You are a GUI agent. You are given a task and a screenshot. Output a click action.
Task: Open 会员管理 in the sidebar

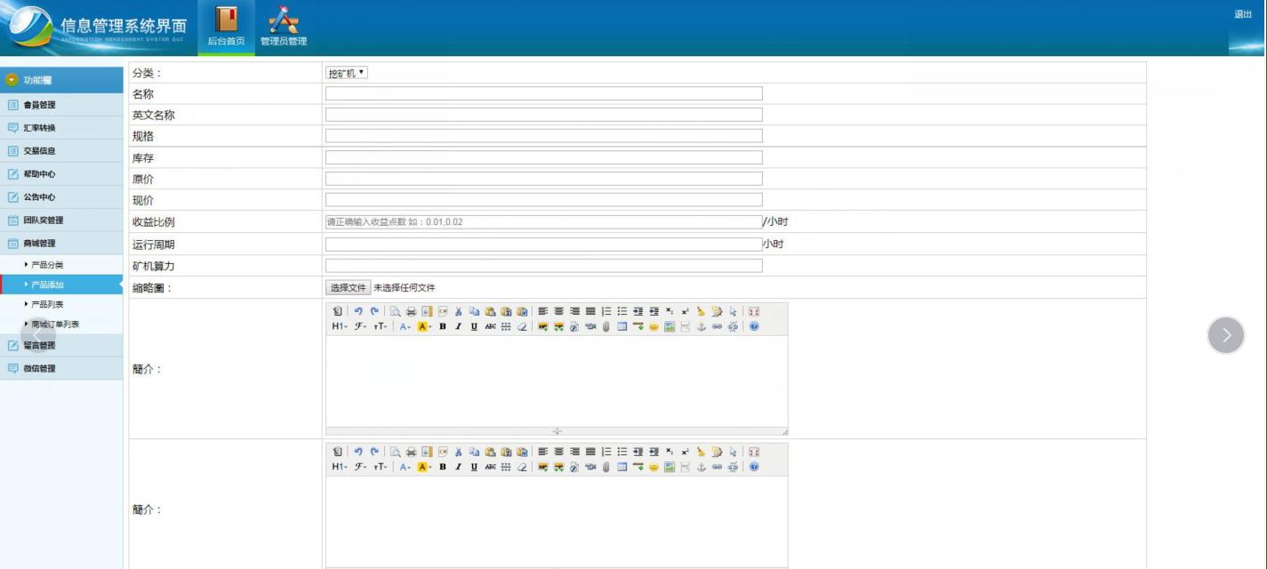[x=61, y=105]
